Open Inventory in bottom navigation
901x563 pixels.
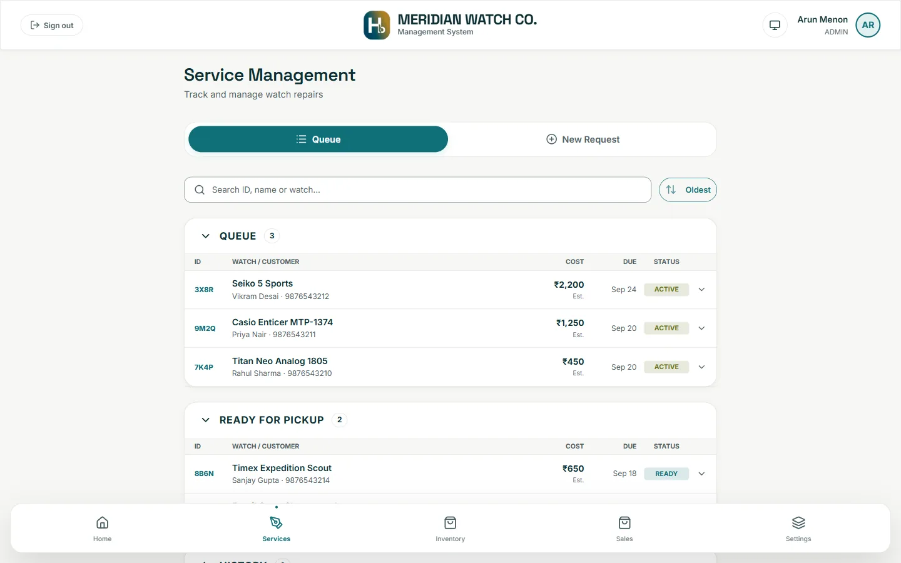[x=450, y=529]
